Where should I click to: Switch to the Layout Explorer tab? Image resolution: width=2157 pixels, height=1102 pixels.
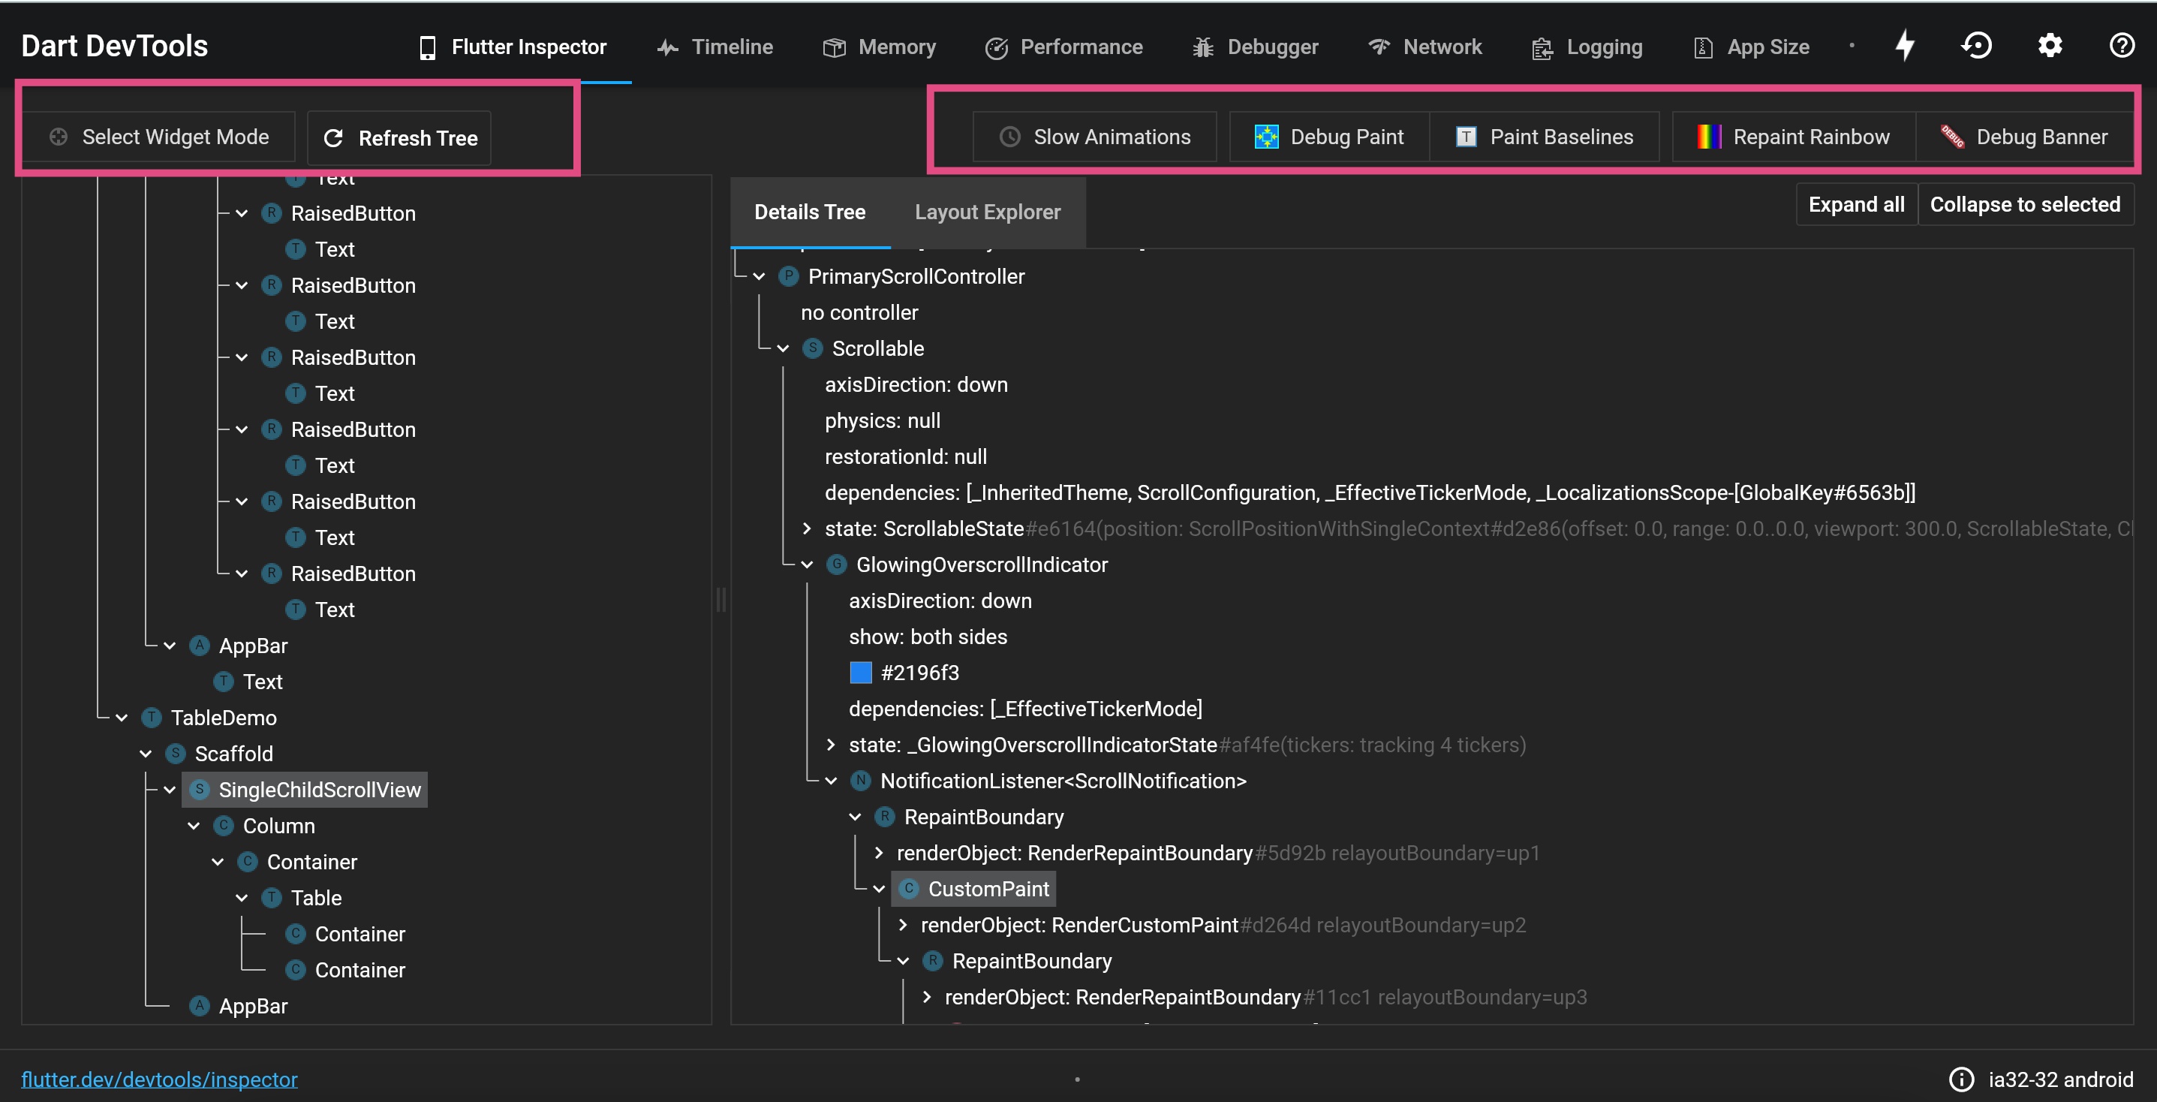[987, 212]
